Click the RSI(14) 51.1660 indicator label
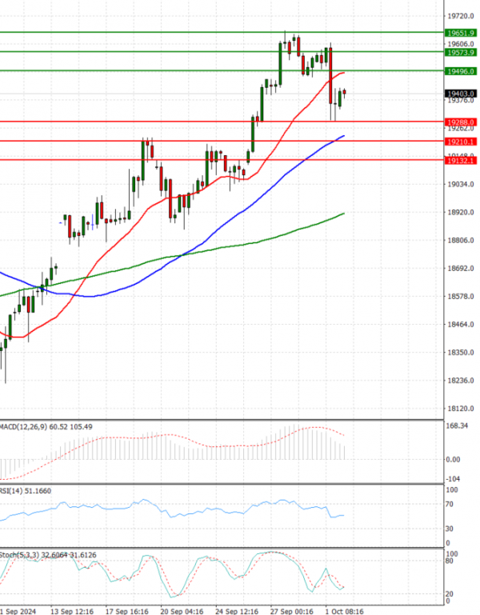The image size is (480, 615). 26,491
